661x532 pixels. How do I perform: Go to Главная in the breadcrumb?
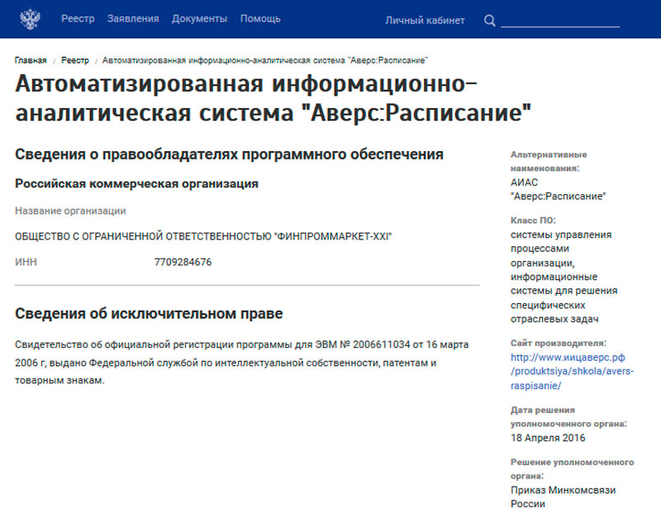click(x=31, y=60)
